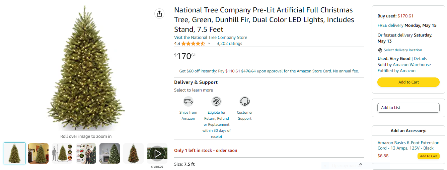Collapse the Size 7.5 ft section chevron
The height and width of the screenshot is (170, 447).
(x=361, y=164)
